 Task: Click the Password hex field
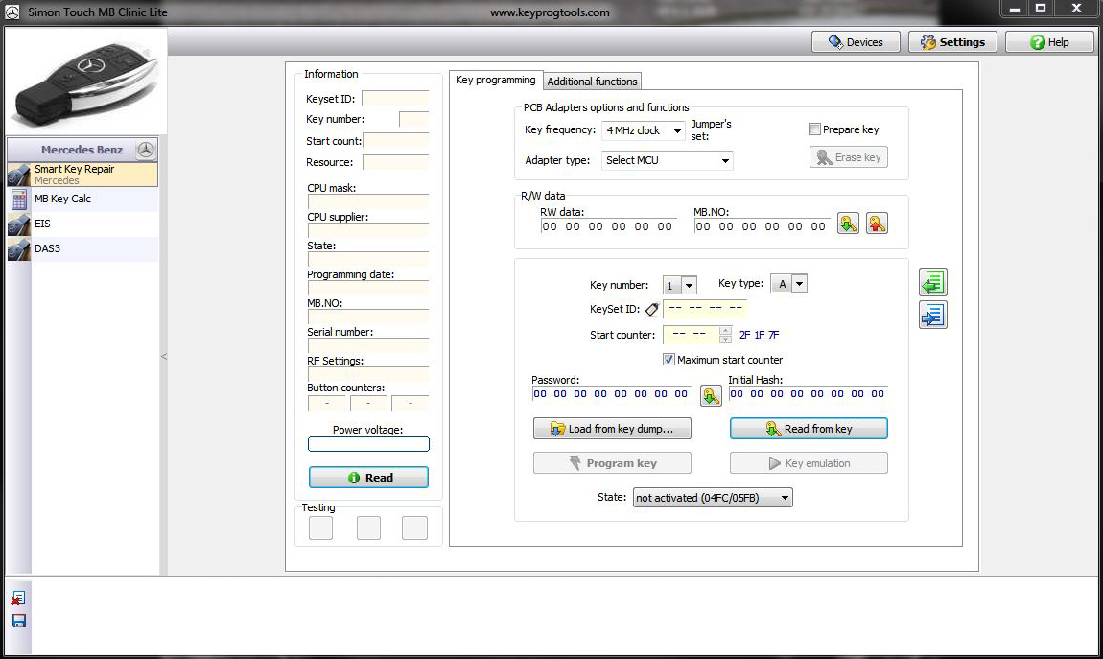point(611,394)
